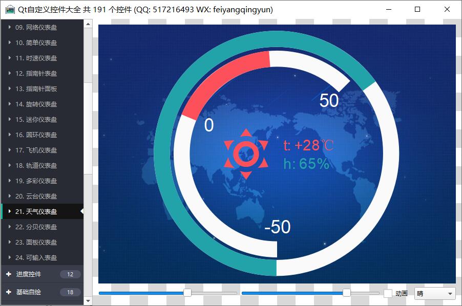
Task: Click the plus icon beside 基础自绘
Action: (x=9, y=292)
